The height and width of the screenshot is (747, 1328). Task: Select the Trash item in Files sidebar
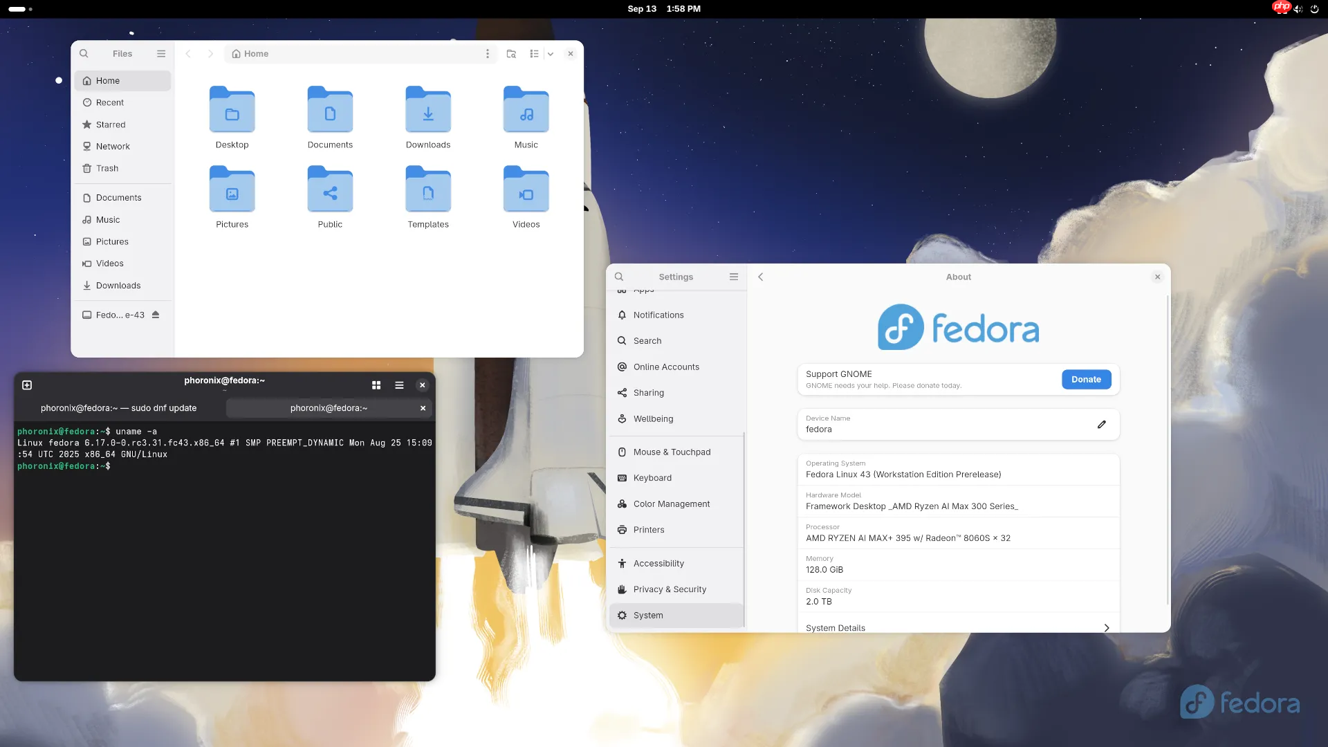point(107,168)
